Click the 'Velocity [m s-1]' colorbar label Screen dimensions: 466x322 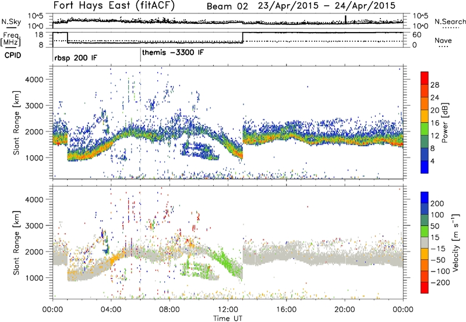pos(455,242)
